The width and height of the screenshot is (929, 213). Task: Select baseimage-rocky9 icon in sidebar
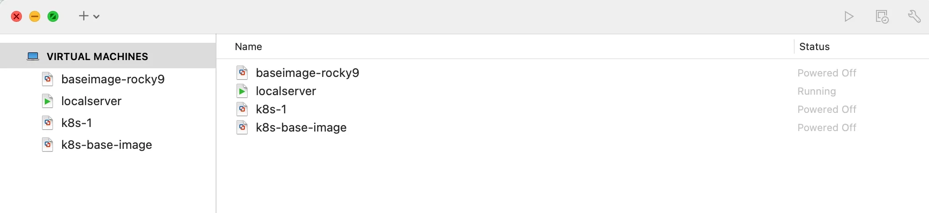pos(48,79)
